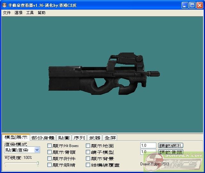
Task: Enable the 顯示Hit Boxes checkbox
Action: [x=49, y=146]
